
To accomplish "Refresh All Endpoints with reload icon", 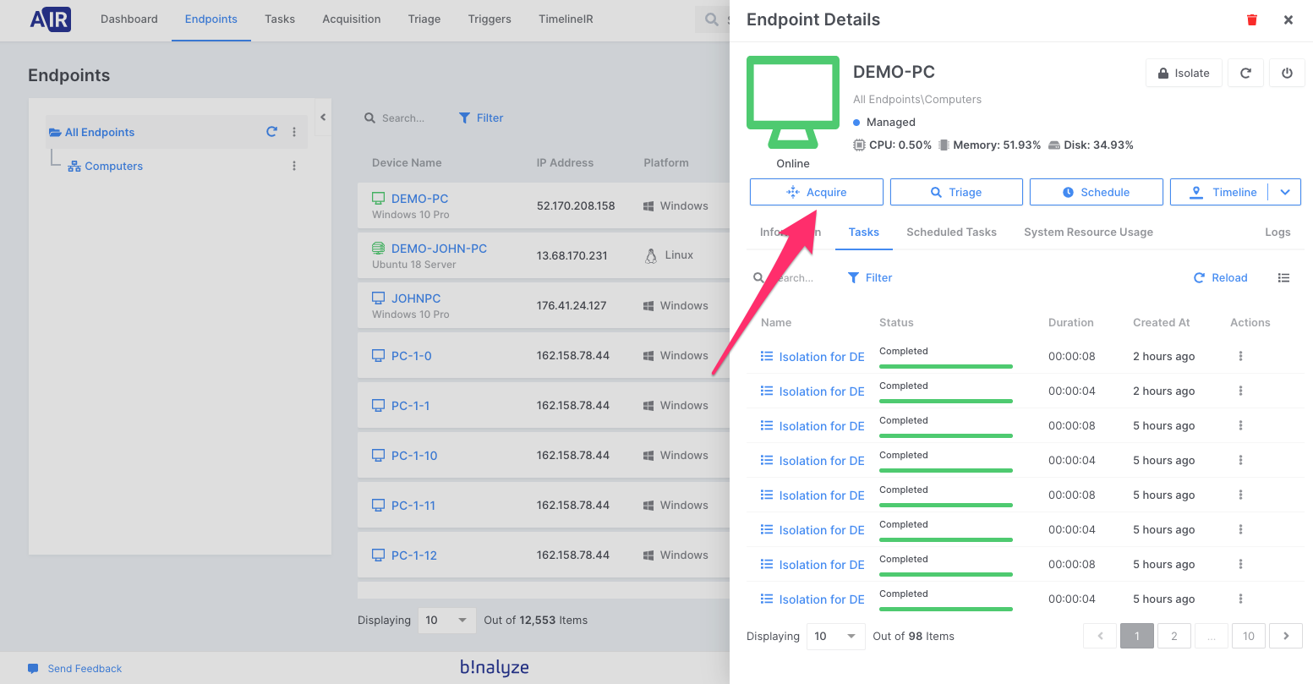I will [x=271, y=132].
